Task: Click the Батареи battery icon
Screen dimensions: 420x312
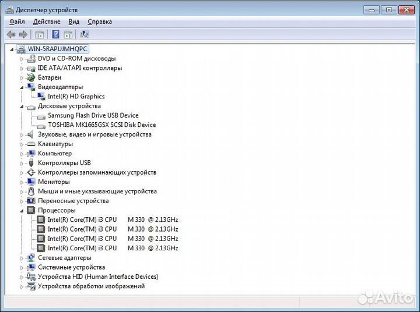Action: coord(31,77)
